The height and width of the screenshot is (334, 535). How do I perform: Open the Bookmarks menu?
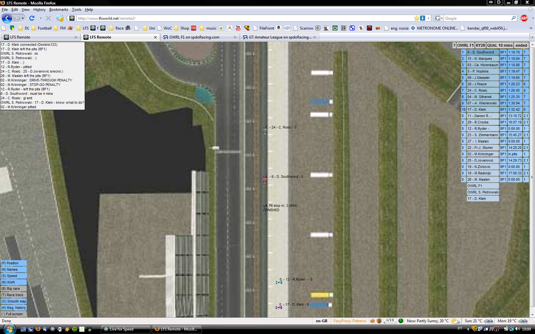[59, 10]
